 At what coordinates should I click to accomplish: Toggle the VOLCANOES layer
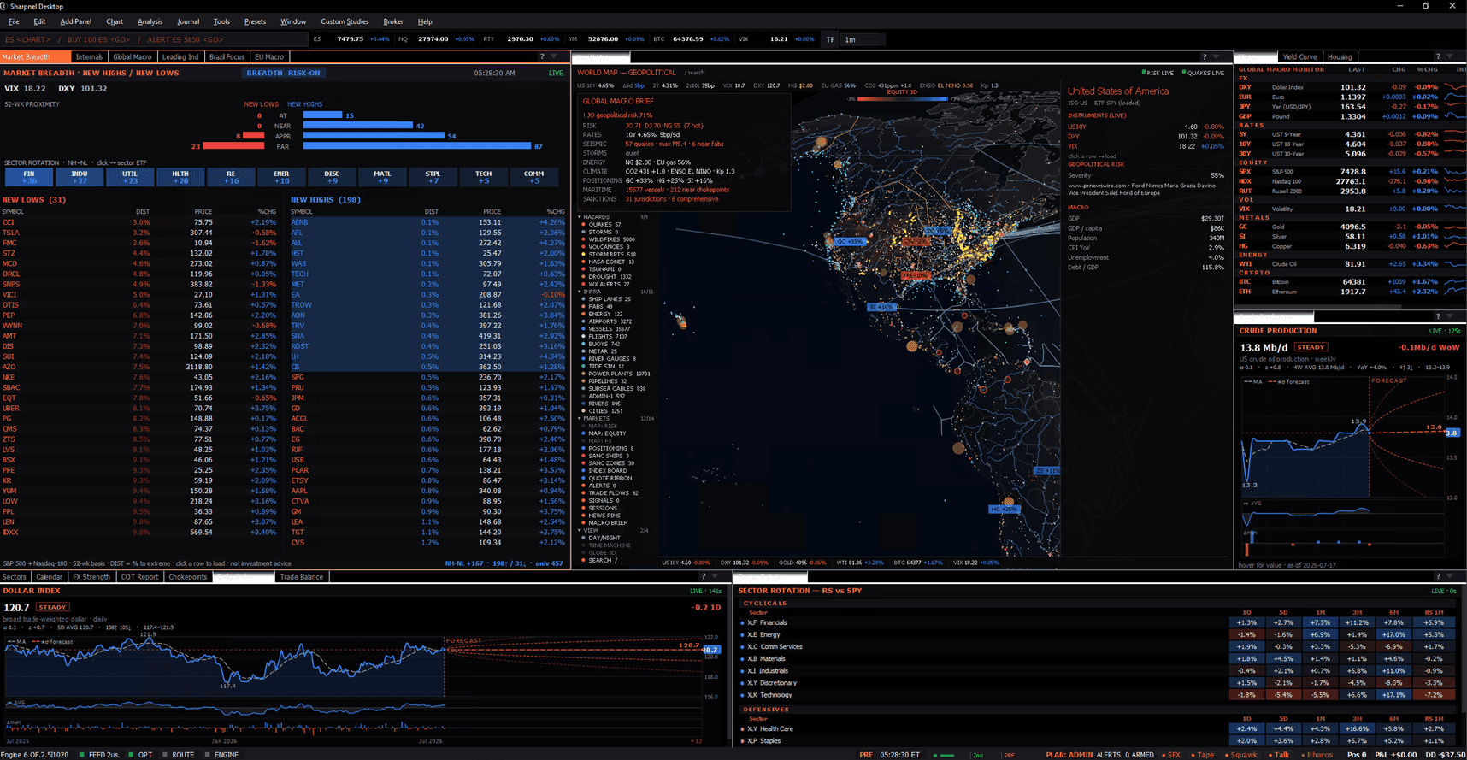point(605,247)
